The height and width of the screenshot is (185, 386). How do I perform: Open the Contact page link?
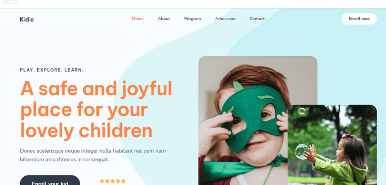click(x=257, y=19)
